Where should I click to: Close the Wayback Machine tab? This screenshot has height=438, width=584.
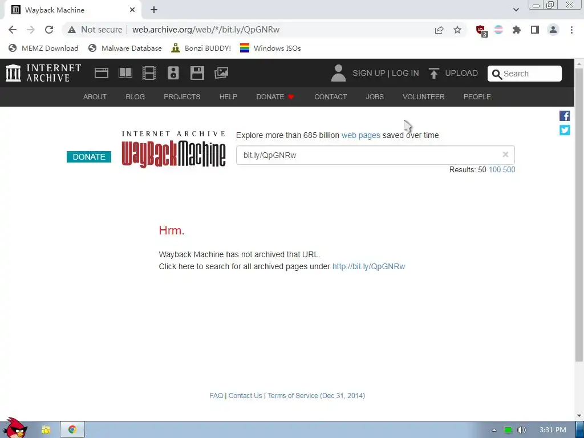(x=132, y=10)
